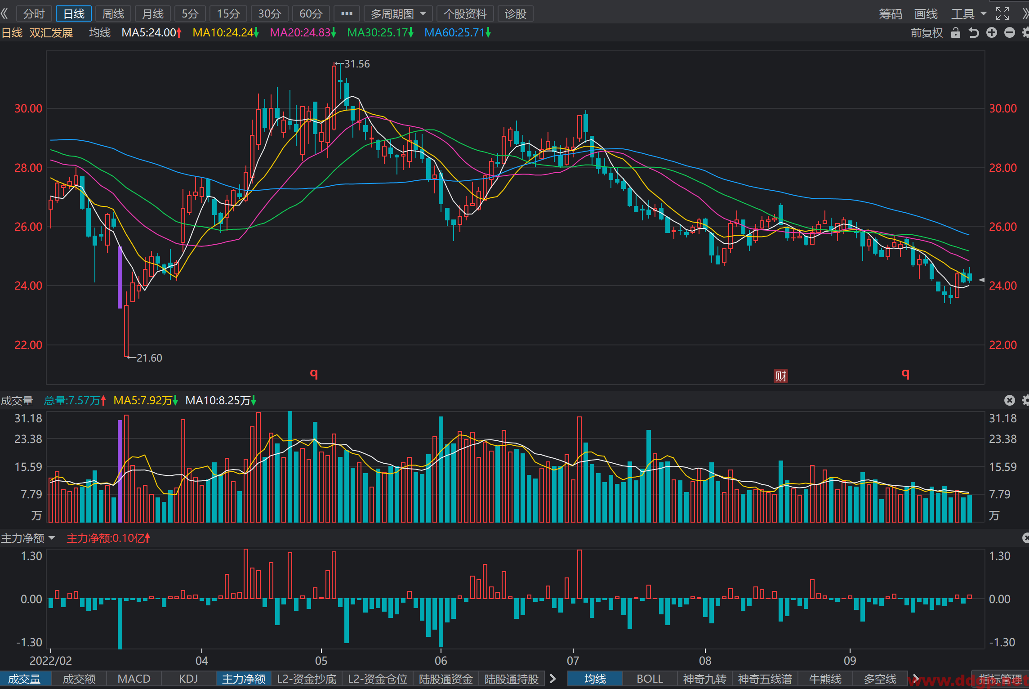Viewport: 1029px width, 689px height.
Task: Open the more periods ellipsis button
Action: [347, 14]
